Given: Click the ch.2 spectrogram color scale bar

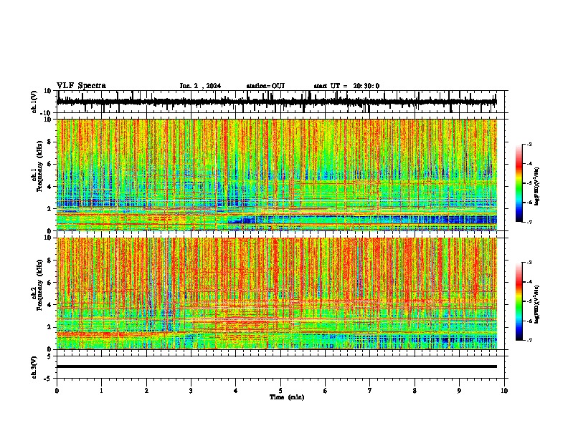Looking at the screenshot, I should (x=519, y=301).
